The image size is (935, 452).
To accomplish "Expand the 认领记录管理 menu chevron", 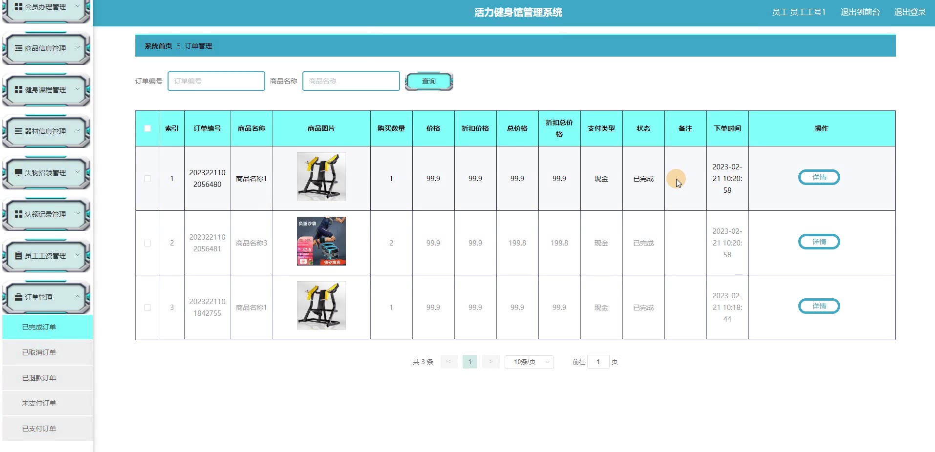I will [77, 214].
